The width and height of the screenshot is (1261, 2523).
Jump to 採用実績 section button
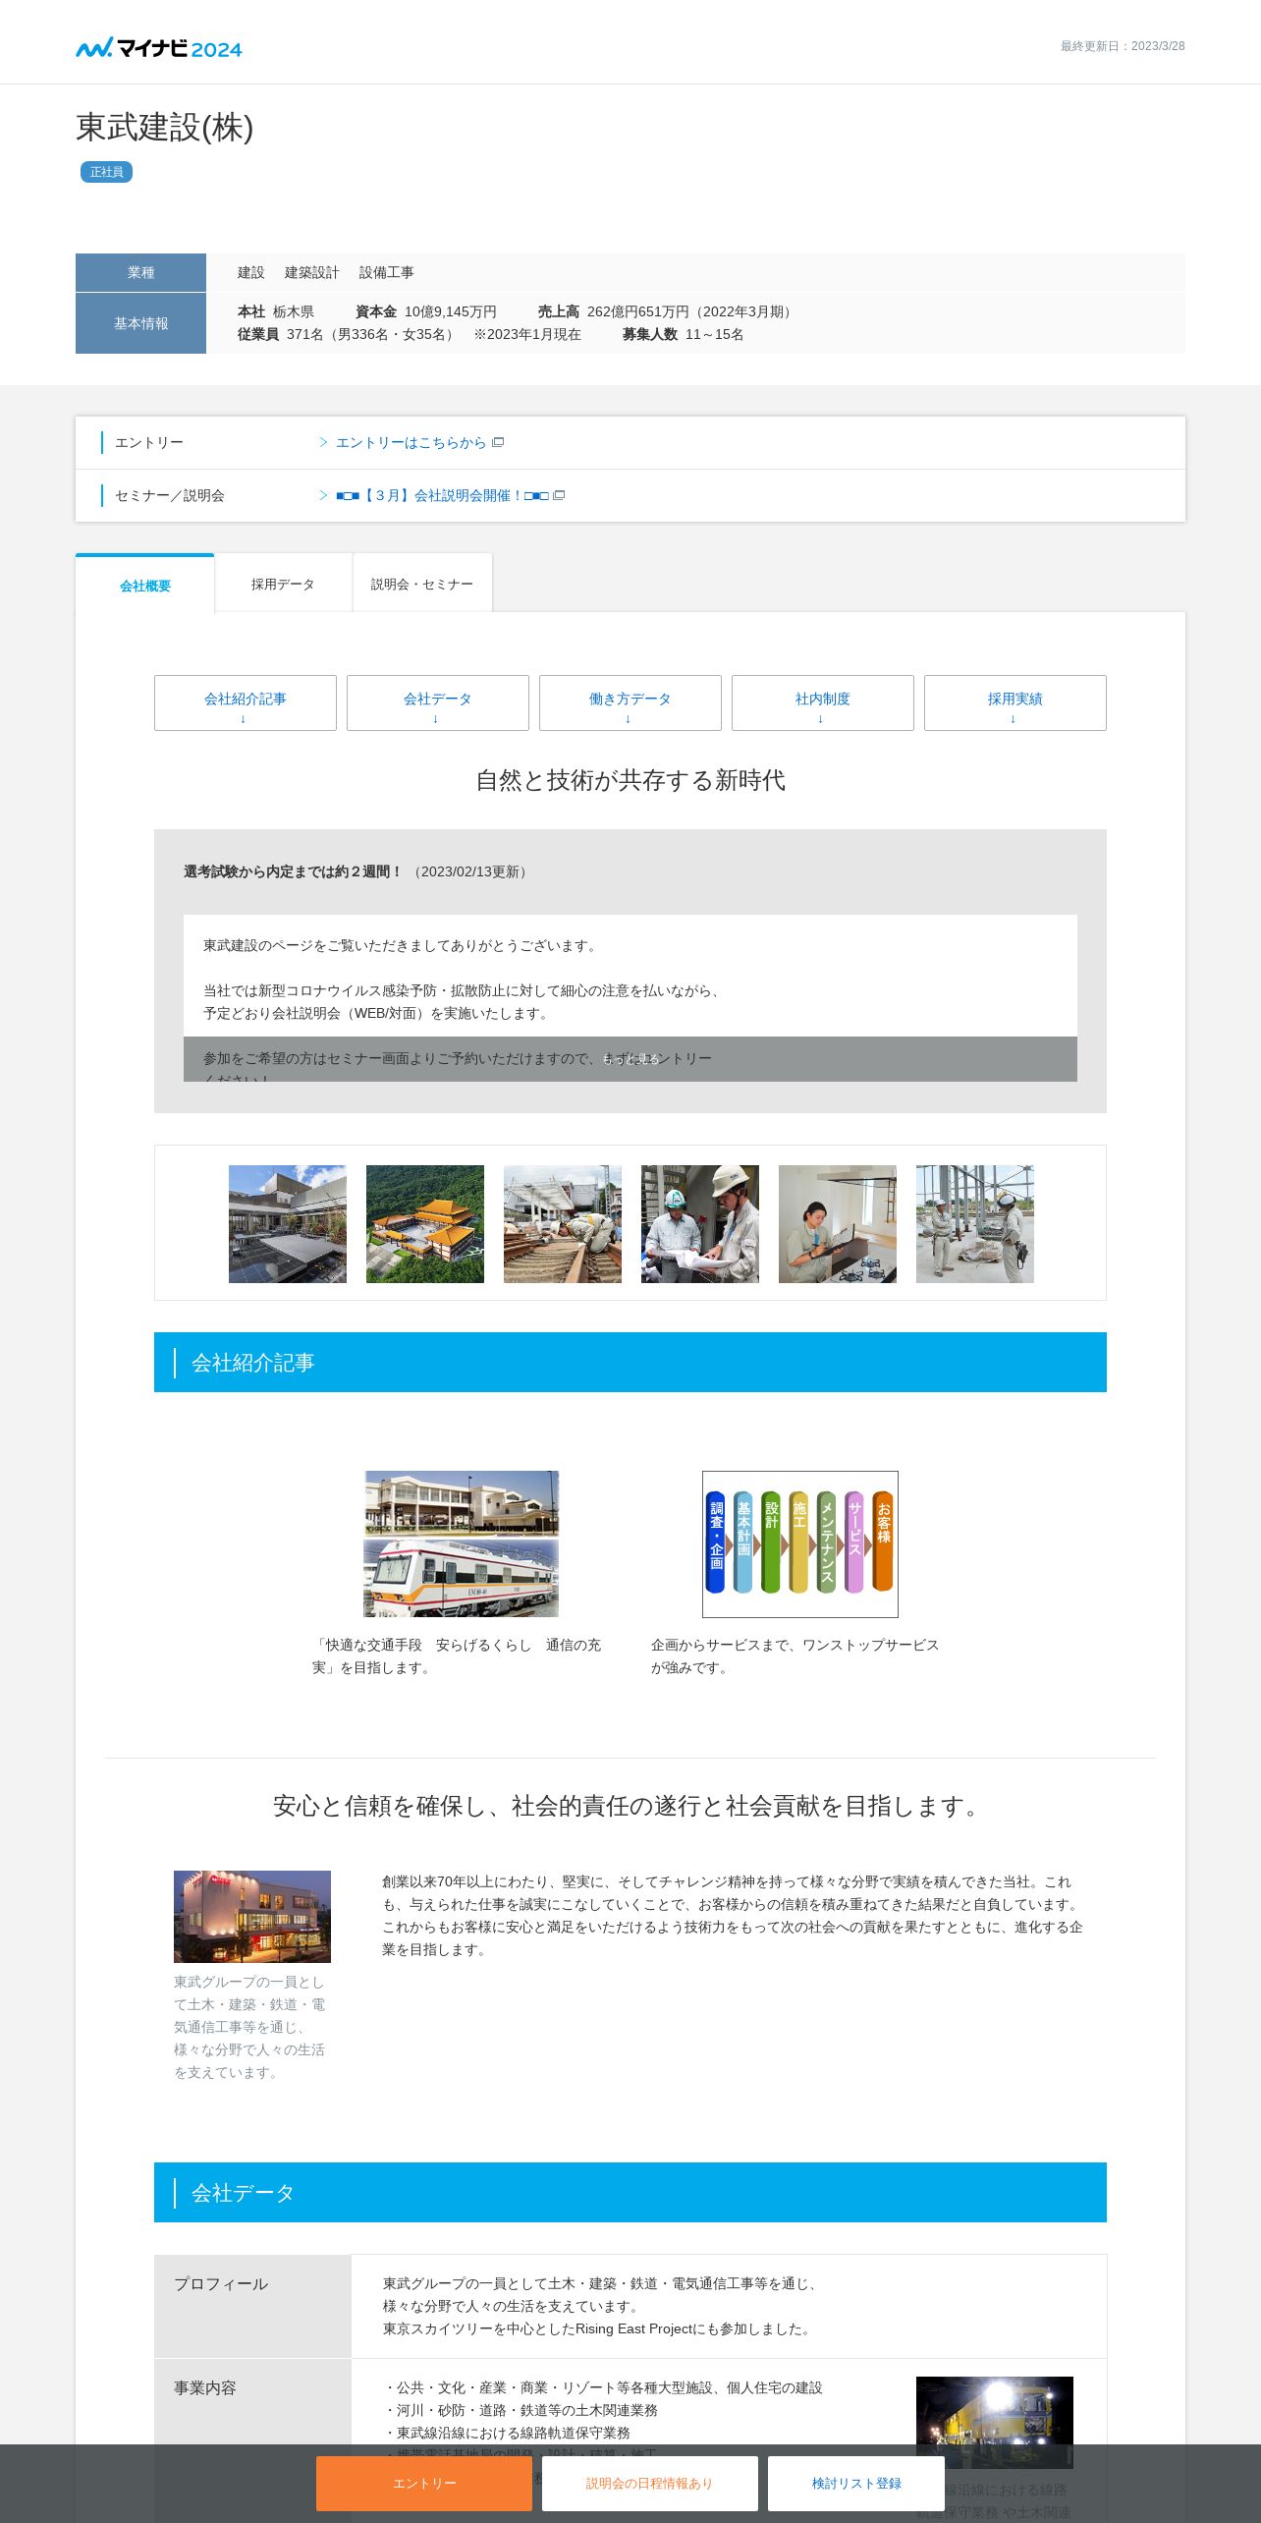(1015, 703)
